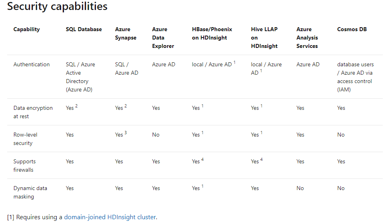Click the Cosmos DB authentication cell text

pyautogui.click(x=355, y=77)
